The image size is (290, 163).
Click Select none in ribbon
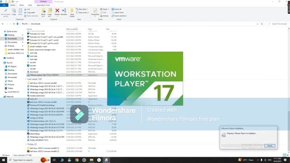click(x=117, y=13)
